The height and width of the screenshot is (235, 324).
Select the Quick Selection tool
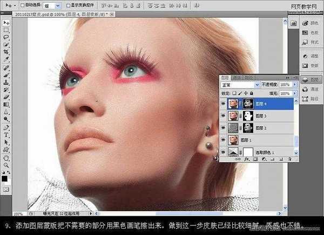pyautogui.click(x=6, y=45)
